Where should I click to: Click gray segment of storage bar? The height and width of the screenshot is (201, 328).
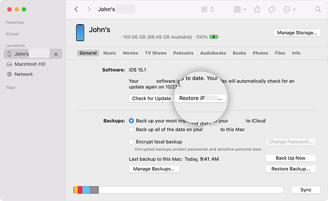(94, 190)
